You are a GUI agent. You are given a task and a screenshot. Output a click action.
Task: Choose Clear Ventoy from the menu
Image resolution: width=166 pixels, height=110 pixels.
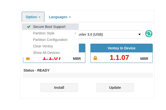point(50,46)
